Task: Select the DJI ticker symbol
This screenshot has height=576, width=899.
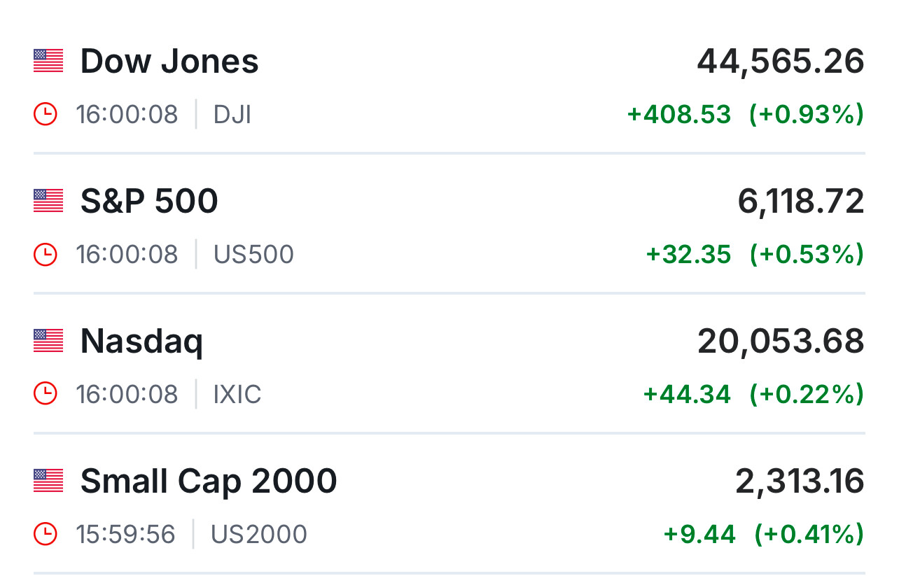Action: pos(232,114)
